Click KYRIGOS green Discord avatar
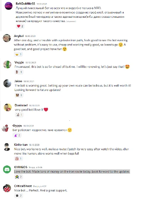142x200 pixels. (7, 169)
